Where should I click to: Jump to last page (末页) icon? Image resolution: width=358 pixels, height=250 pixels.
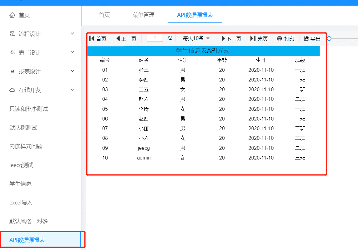point(253,38)
